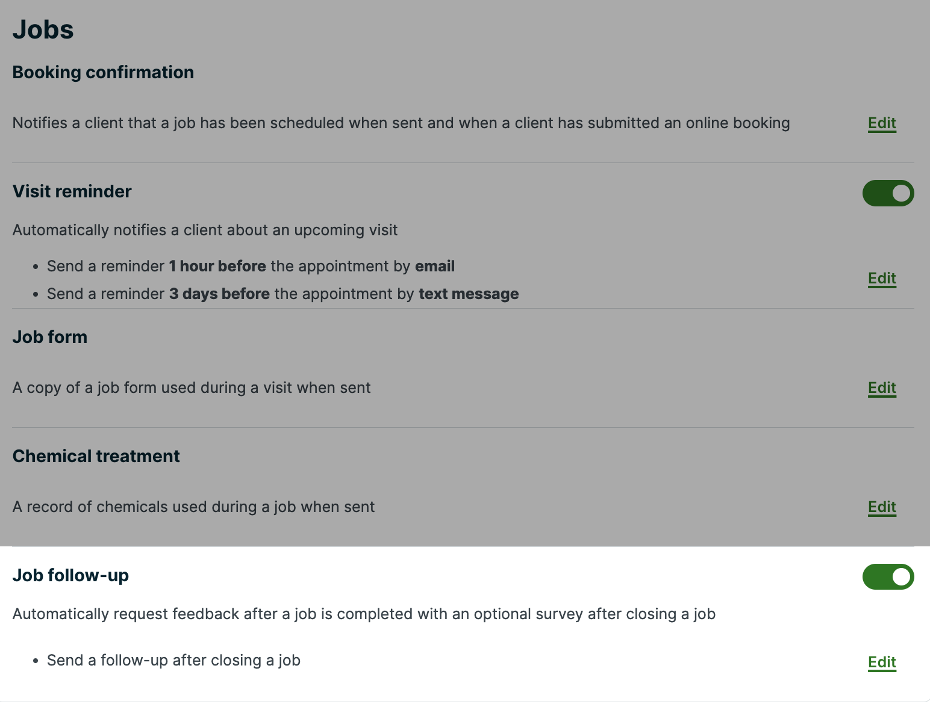Screen dimensions: 930x704
Task: Click the 'Send a follow-up after closing' bullet
Action: tap(173, 661)
